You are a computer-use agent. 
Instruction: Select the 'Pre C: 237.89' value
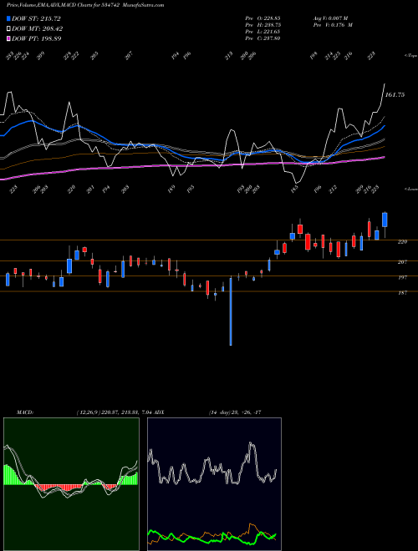click(x=263, y=38)
